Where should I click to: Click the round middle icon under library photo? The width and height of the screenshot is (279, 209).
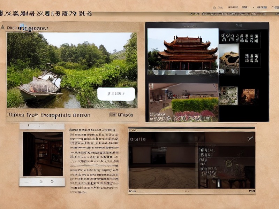(41, 181)
